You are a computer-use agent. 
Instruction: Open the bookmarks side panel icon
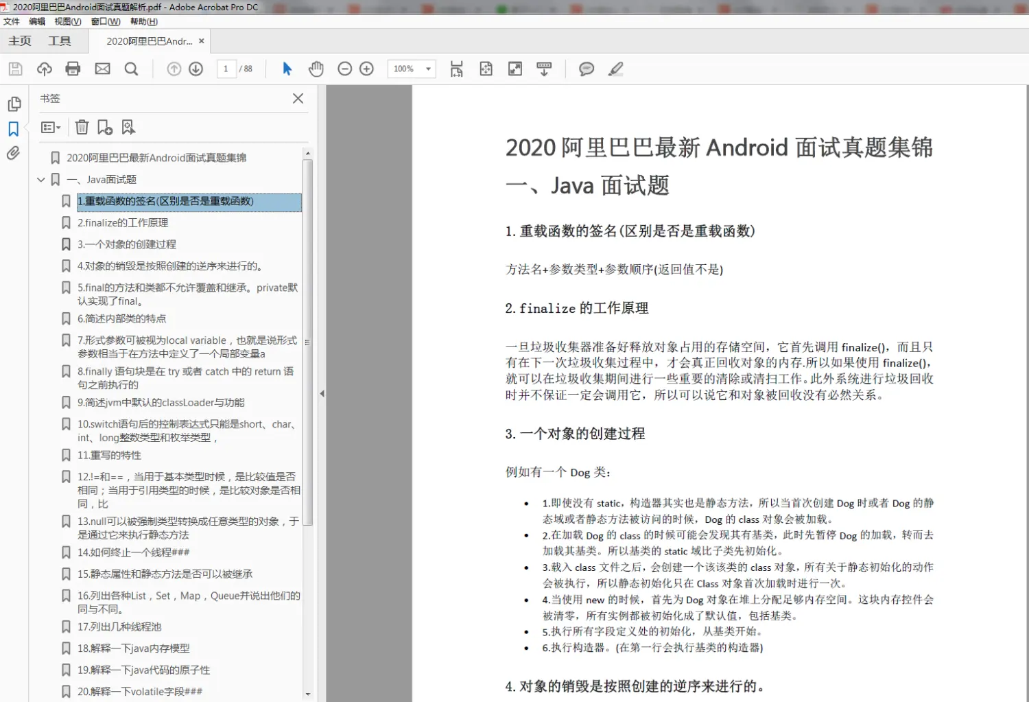[13, 129]
